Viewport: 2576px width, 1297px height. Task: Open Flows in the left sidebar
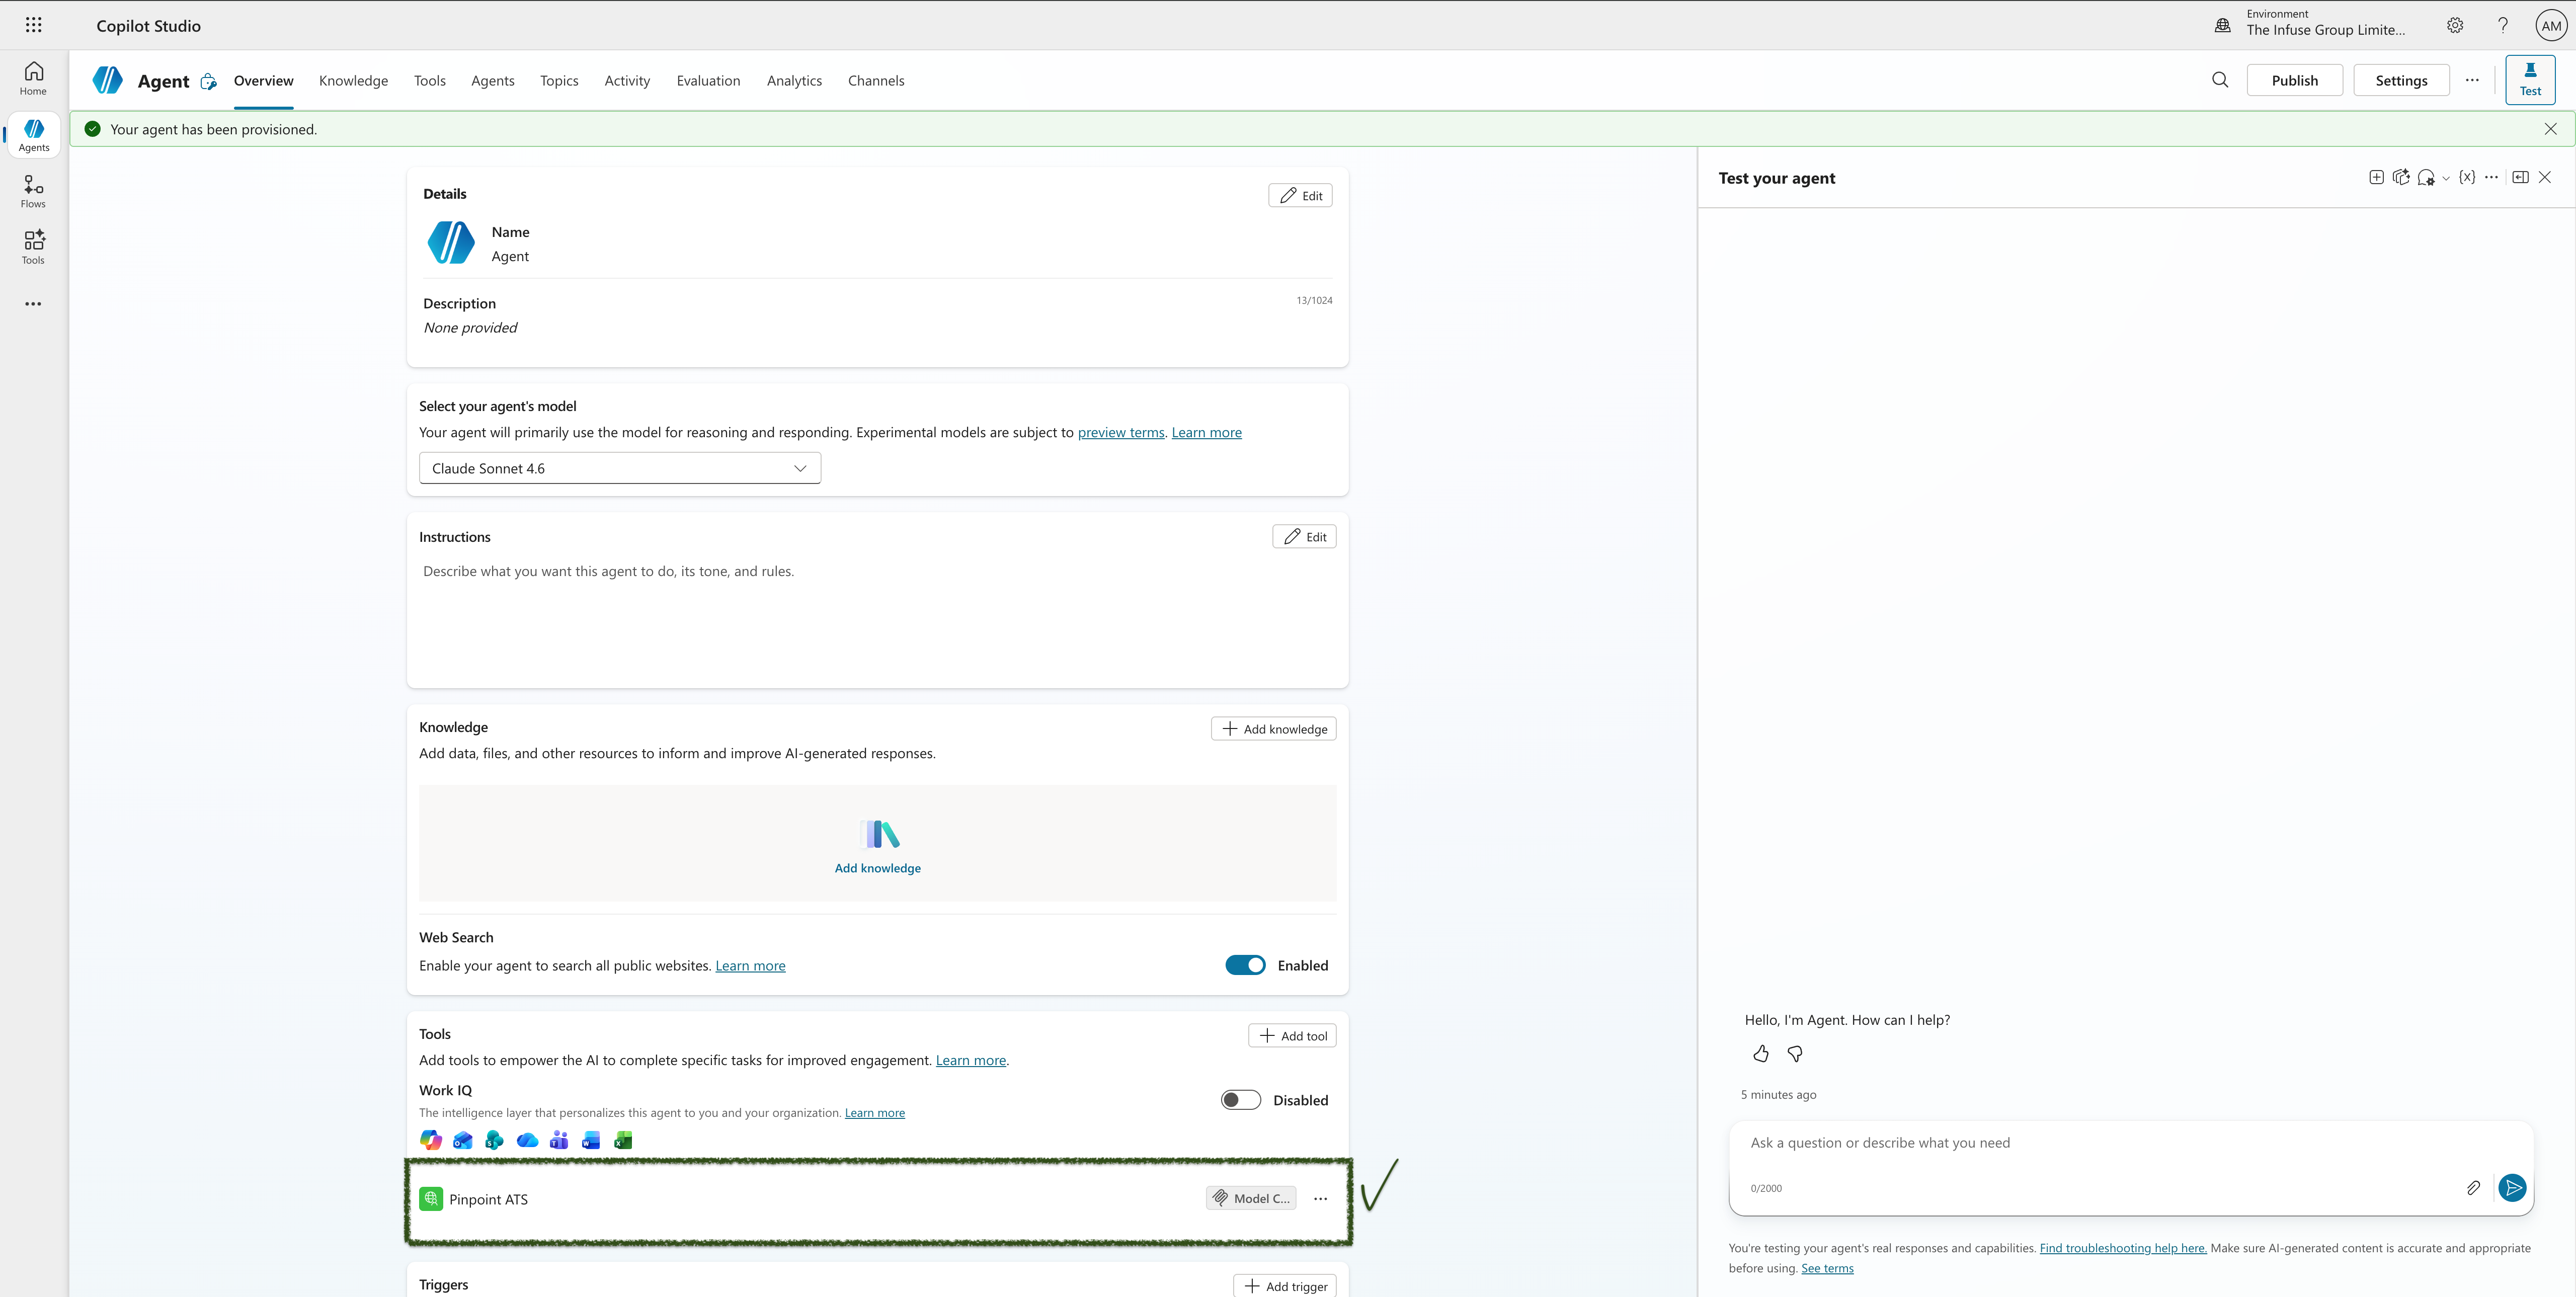[x=33, y=191]
